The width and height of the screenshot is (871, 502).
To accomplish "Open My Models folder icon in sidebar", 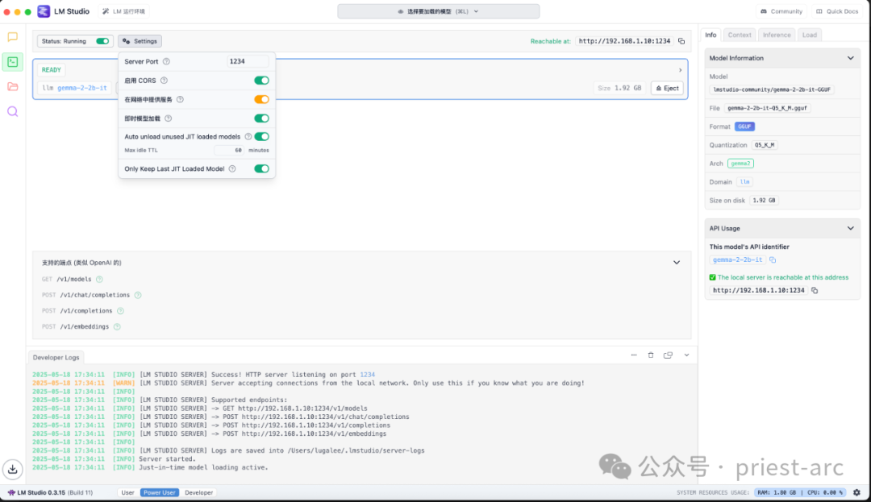I will (13, 87).
